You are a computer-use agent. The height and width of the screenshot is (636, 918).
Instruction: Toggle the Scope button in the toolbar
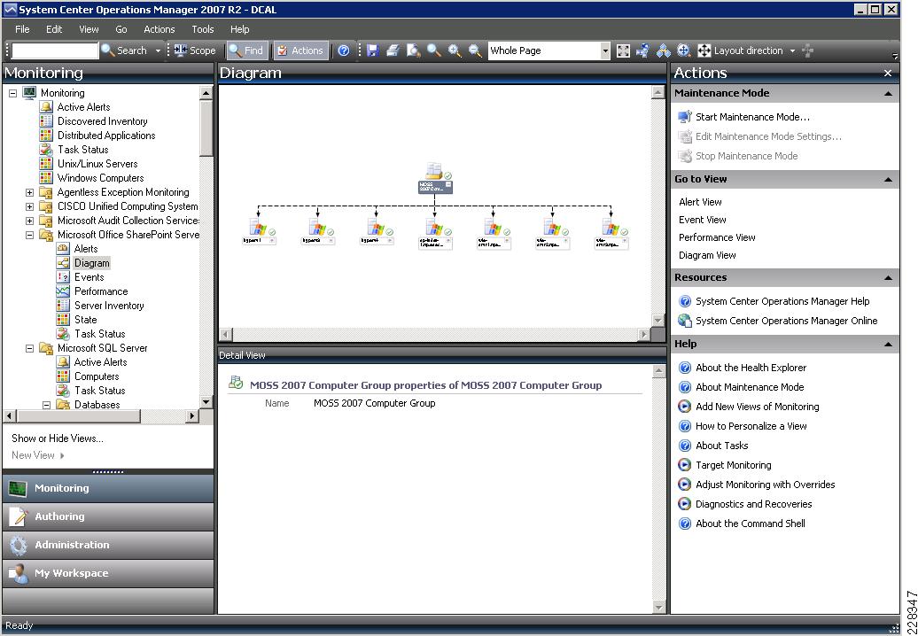click(x=195, y=50)
